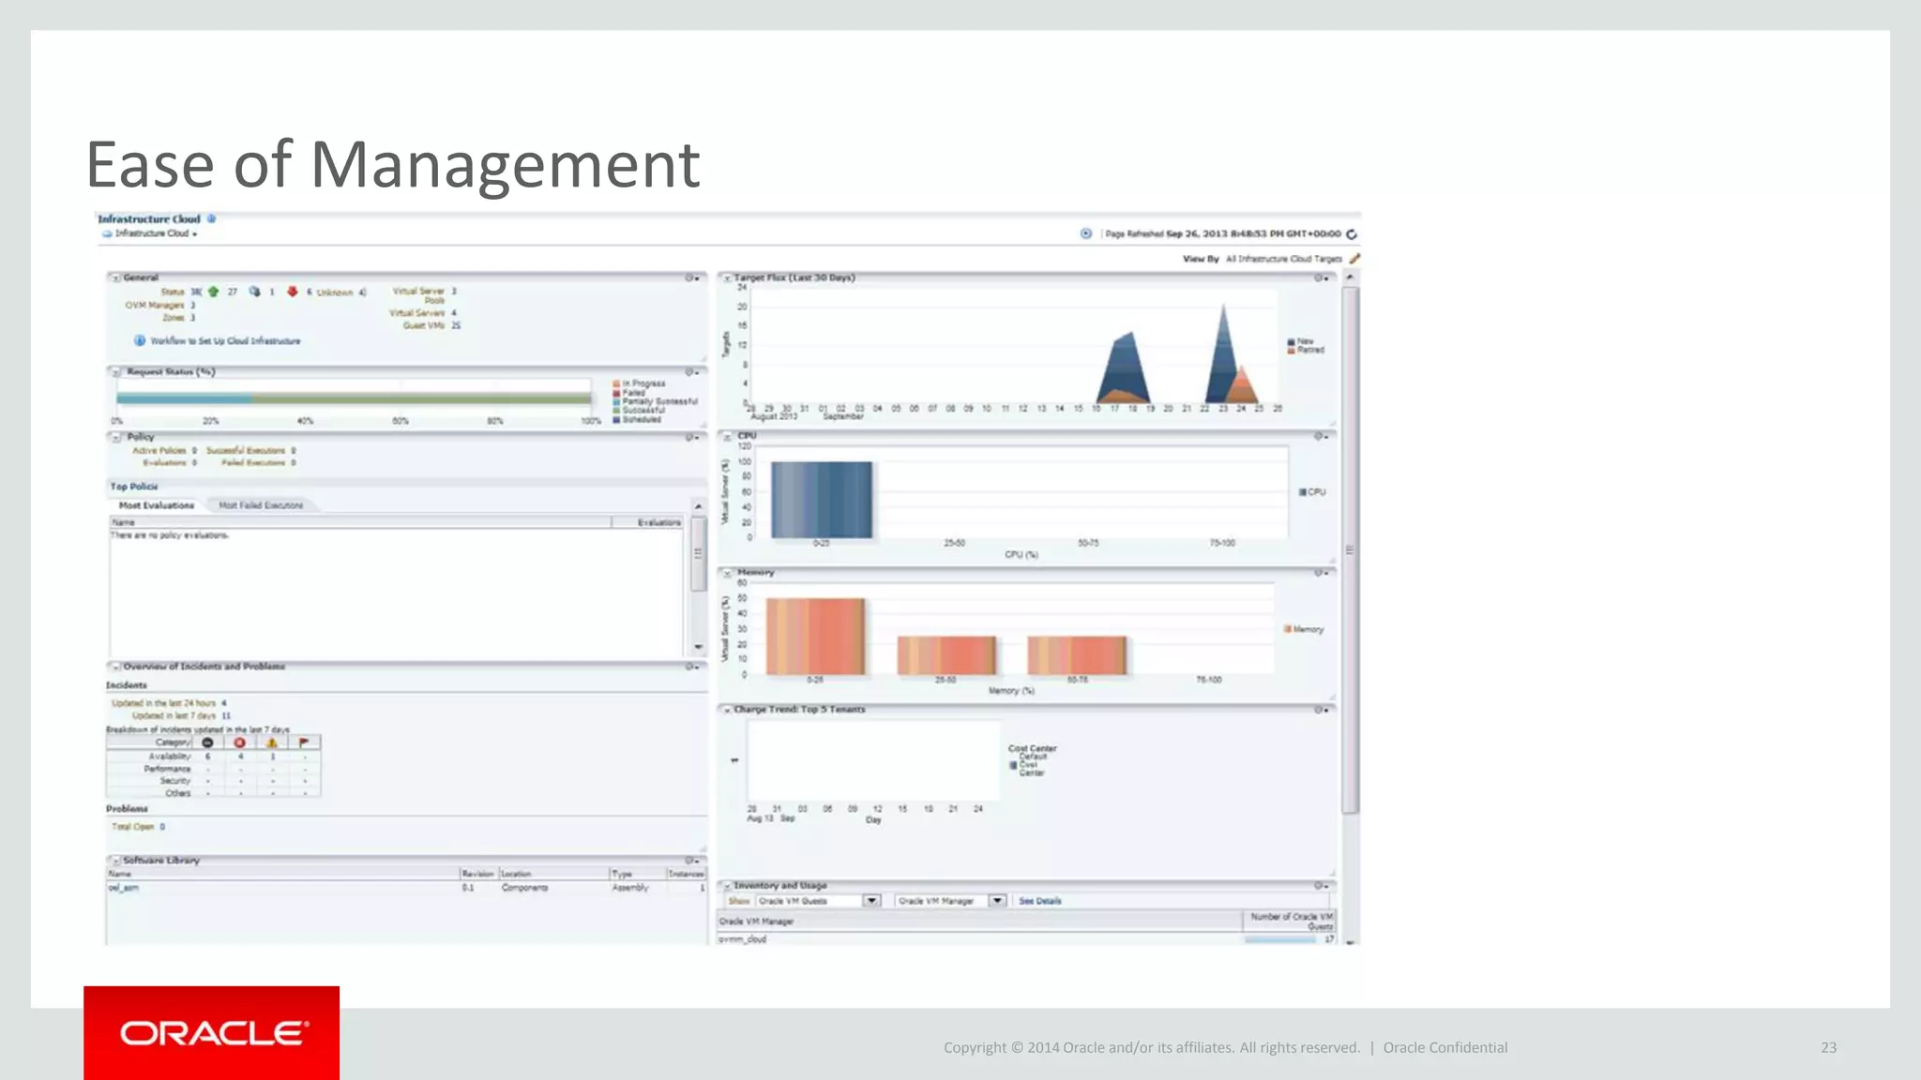This screenshot has height=1080, width=1921.
Task: Click the green up-arrow status icon
Action: pos(213,292)
